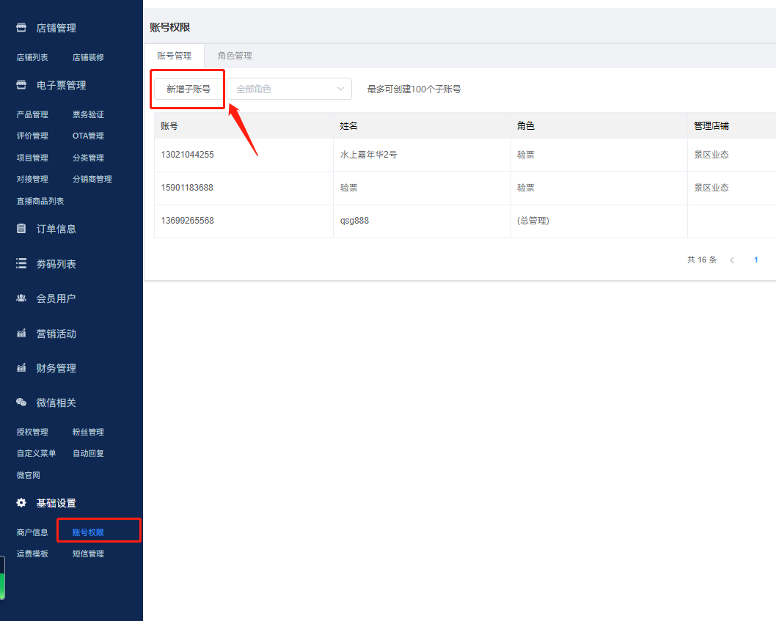Screen dimensions: 776x621
Task: Click the 营销活动 chart icon
Action: point(21,334)
